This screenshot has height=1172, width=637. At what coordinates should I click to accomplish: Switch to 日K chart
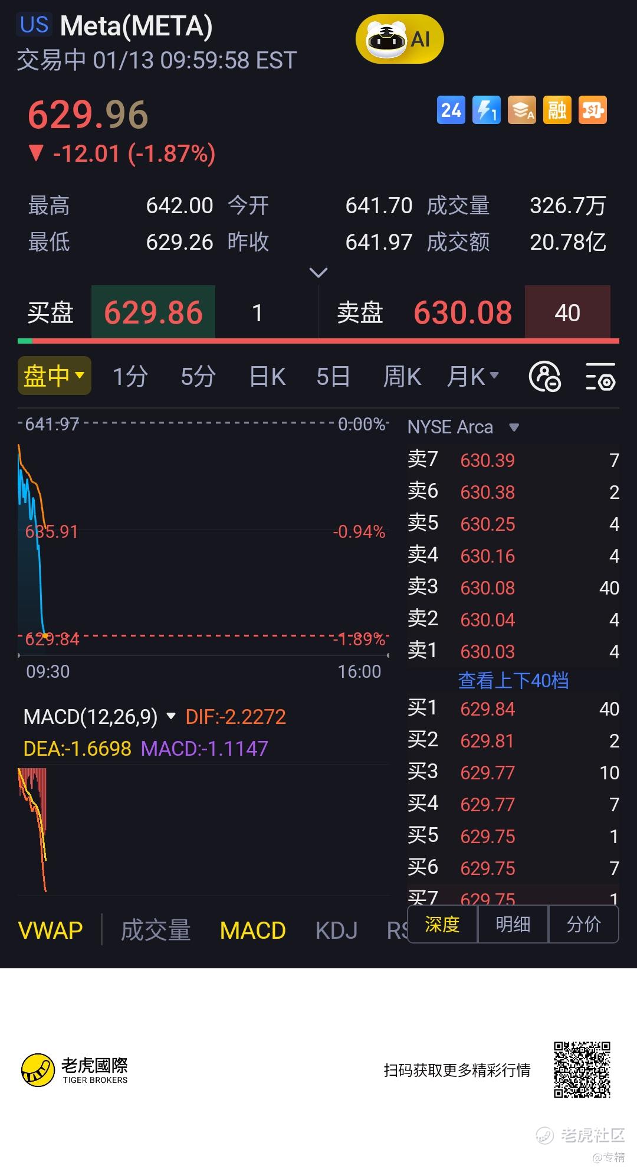coord(267,376)
